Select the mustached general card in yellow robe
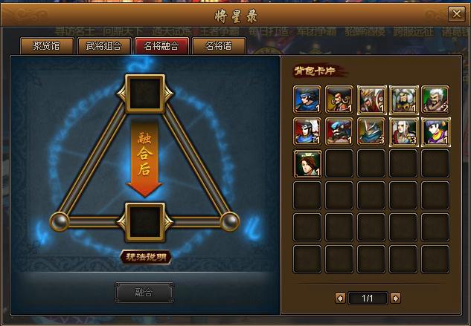This screenshot has width=471, height=326. 339,100
